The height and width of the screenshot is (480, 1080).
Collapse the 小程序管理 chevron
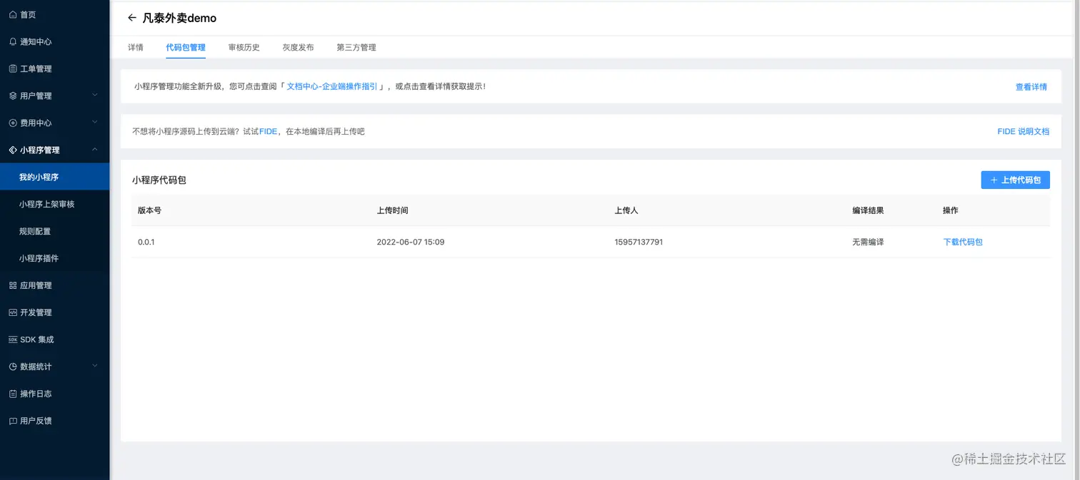(95, 149)
